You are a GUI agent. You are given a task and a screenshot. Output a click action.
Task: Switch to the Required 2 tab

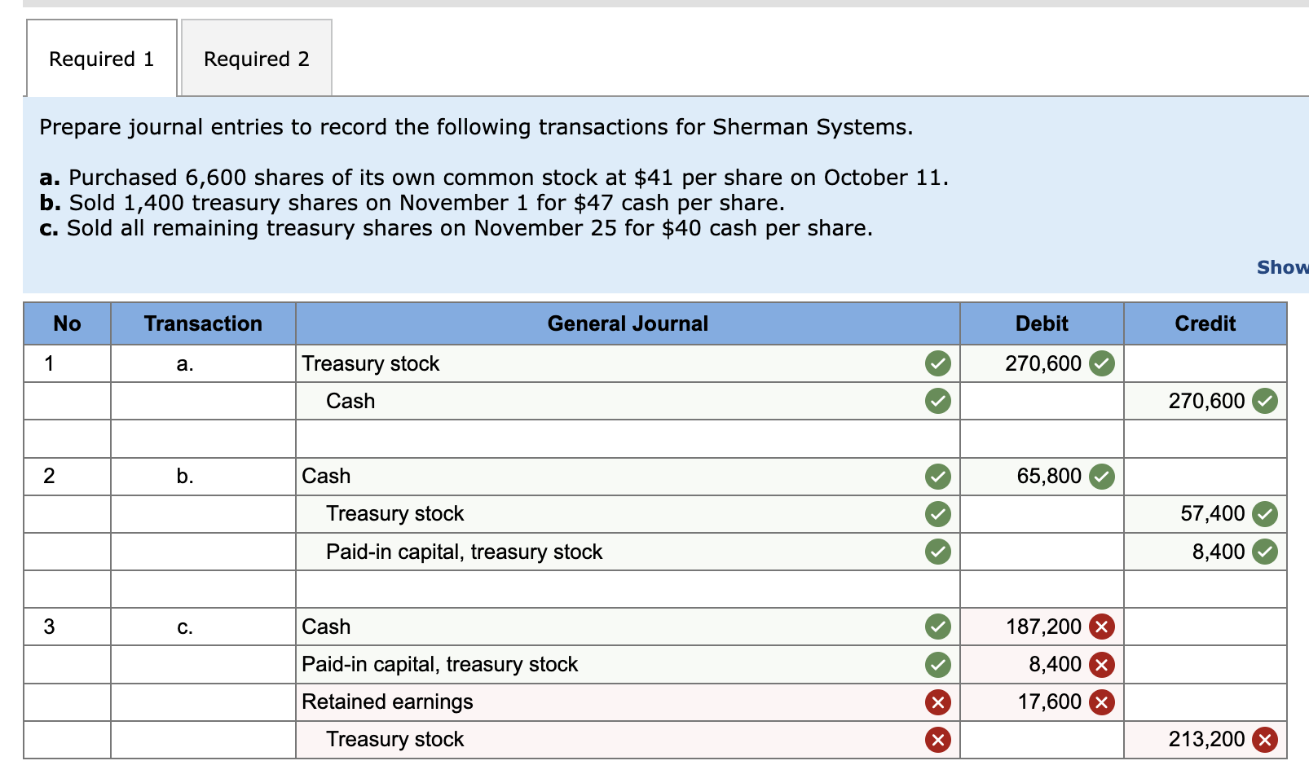(256, 58)
